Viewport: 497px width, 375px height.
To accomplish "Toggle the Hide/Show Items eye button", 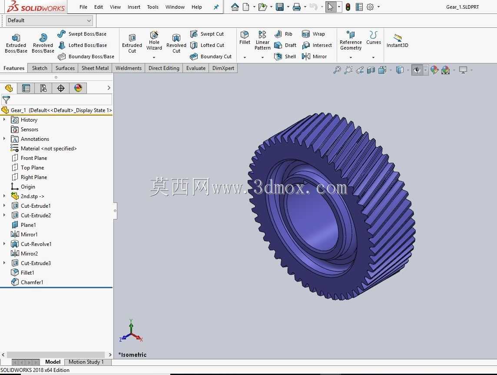I will [417, 70].
